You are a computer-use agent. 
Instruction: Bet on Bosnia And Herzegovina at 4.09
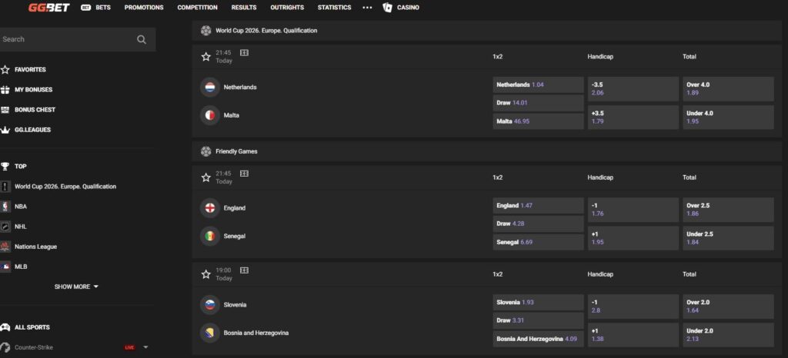[x=538, y=339]
